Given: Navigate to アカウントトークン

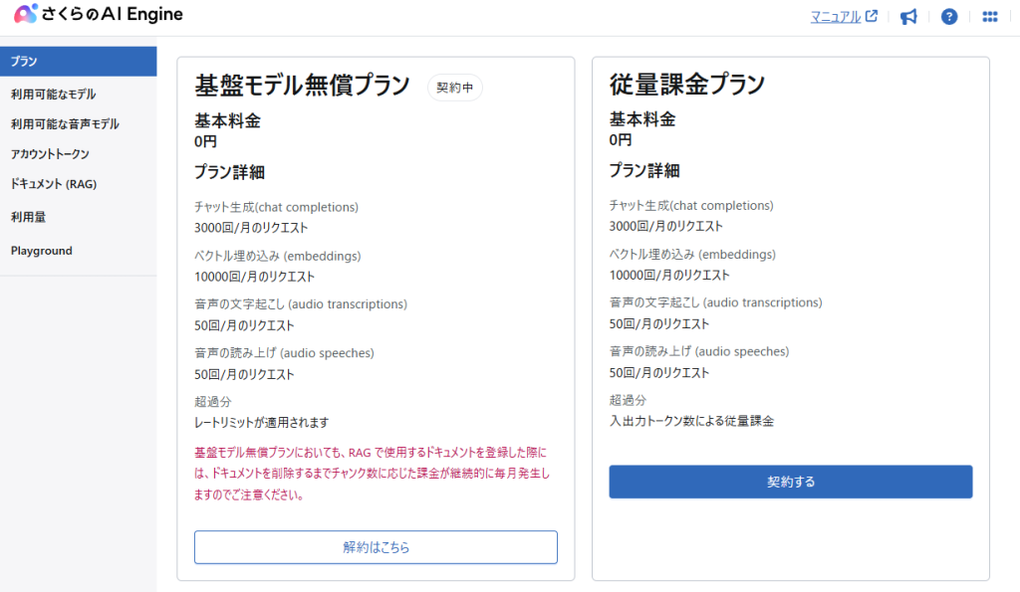Looking at the screenshot, I should click(x=50, y=154).
